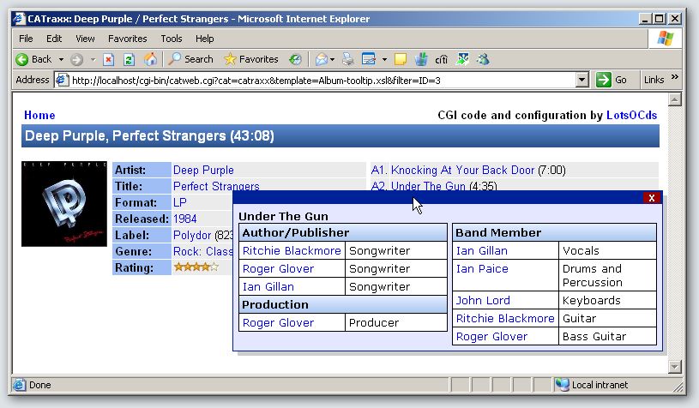Click the Perfect Strangers album cover thumbnail
This screenshot has height=408, width=699.
pos(64,204)
